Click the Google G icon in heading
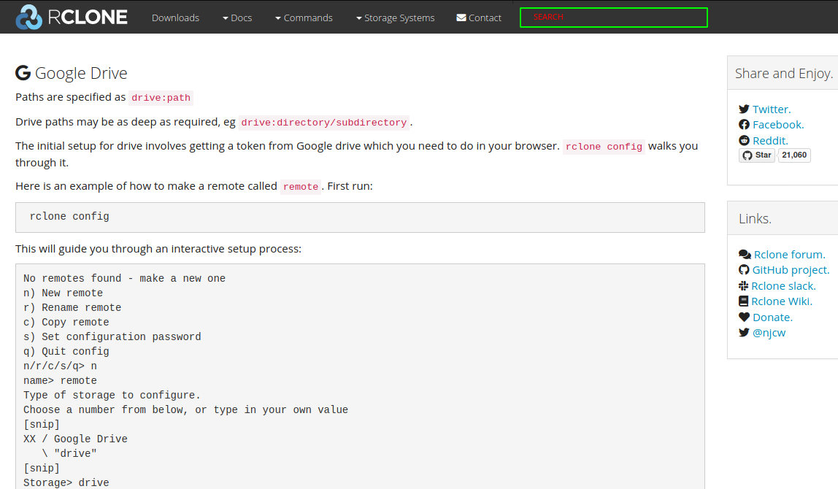This screenshot has height=489, width=838. pos(23,73)
